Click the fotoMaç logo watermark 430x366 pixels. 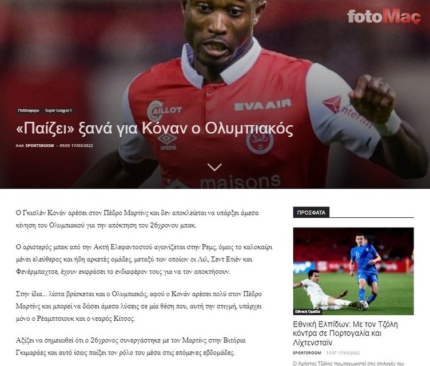click(x=384, y=17)
